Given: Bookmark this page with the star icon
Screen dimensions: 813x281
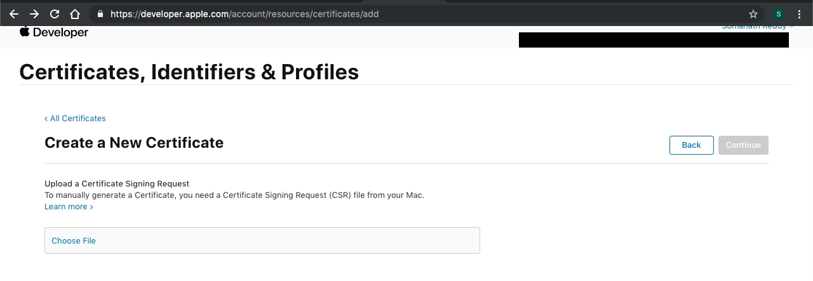Looking at the screenshot, I should [753, 14].
